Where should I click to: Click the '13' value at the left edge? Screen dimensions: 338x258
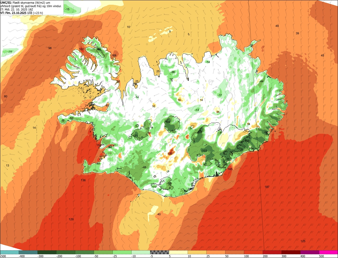[x=7, y=165]
